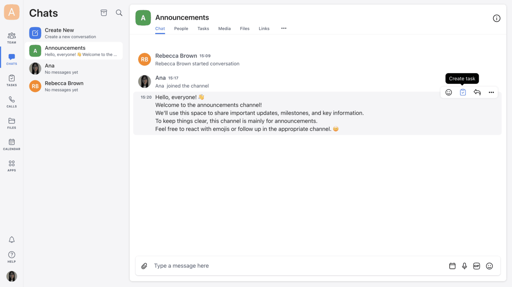Open the Apps section

12,165
